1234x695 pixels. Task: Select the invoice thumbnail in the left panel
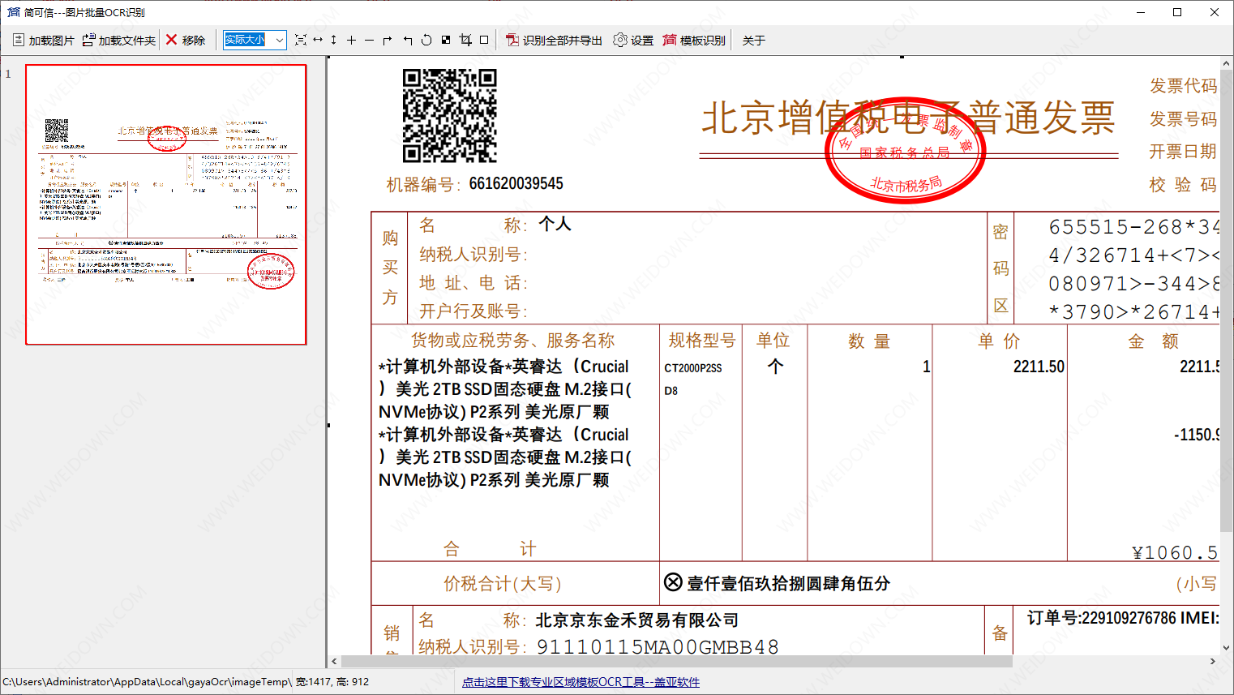166,204
